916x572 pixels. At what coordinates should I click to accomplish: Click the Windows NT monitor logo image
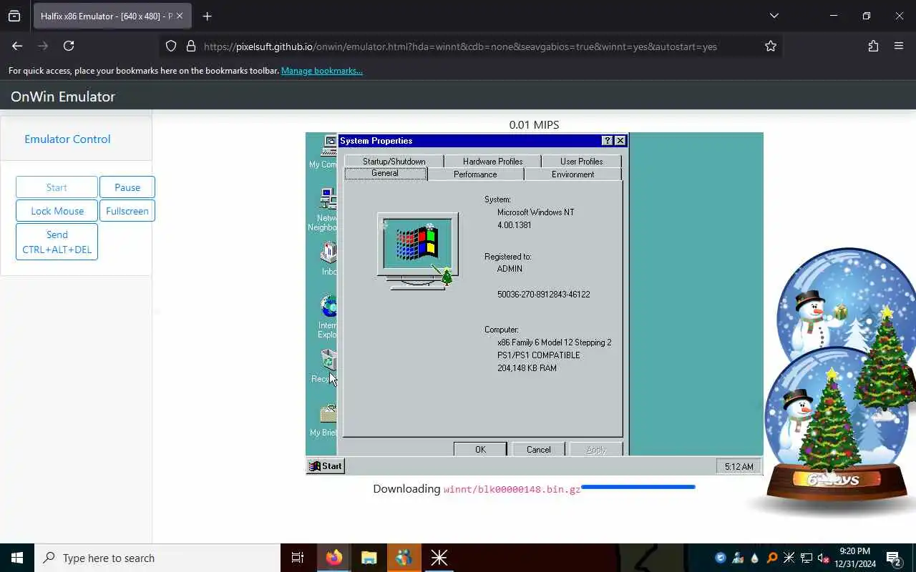click(418, 251)
